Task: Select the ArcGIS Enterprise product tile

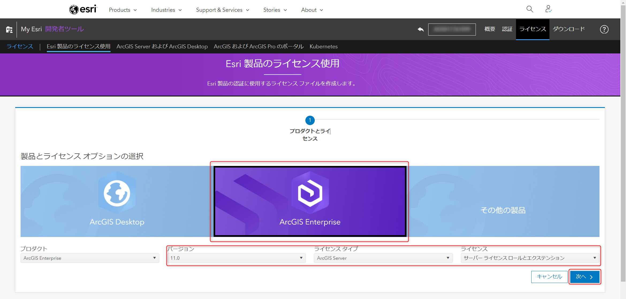Action: [310, 201]
